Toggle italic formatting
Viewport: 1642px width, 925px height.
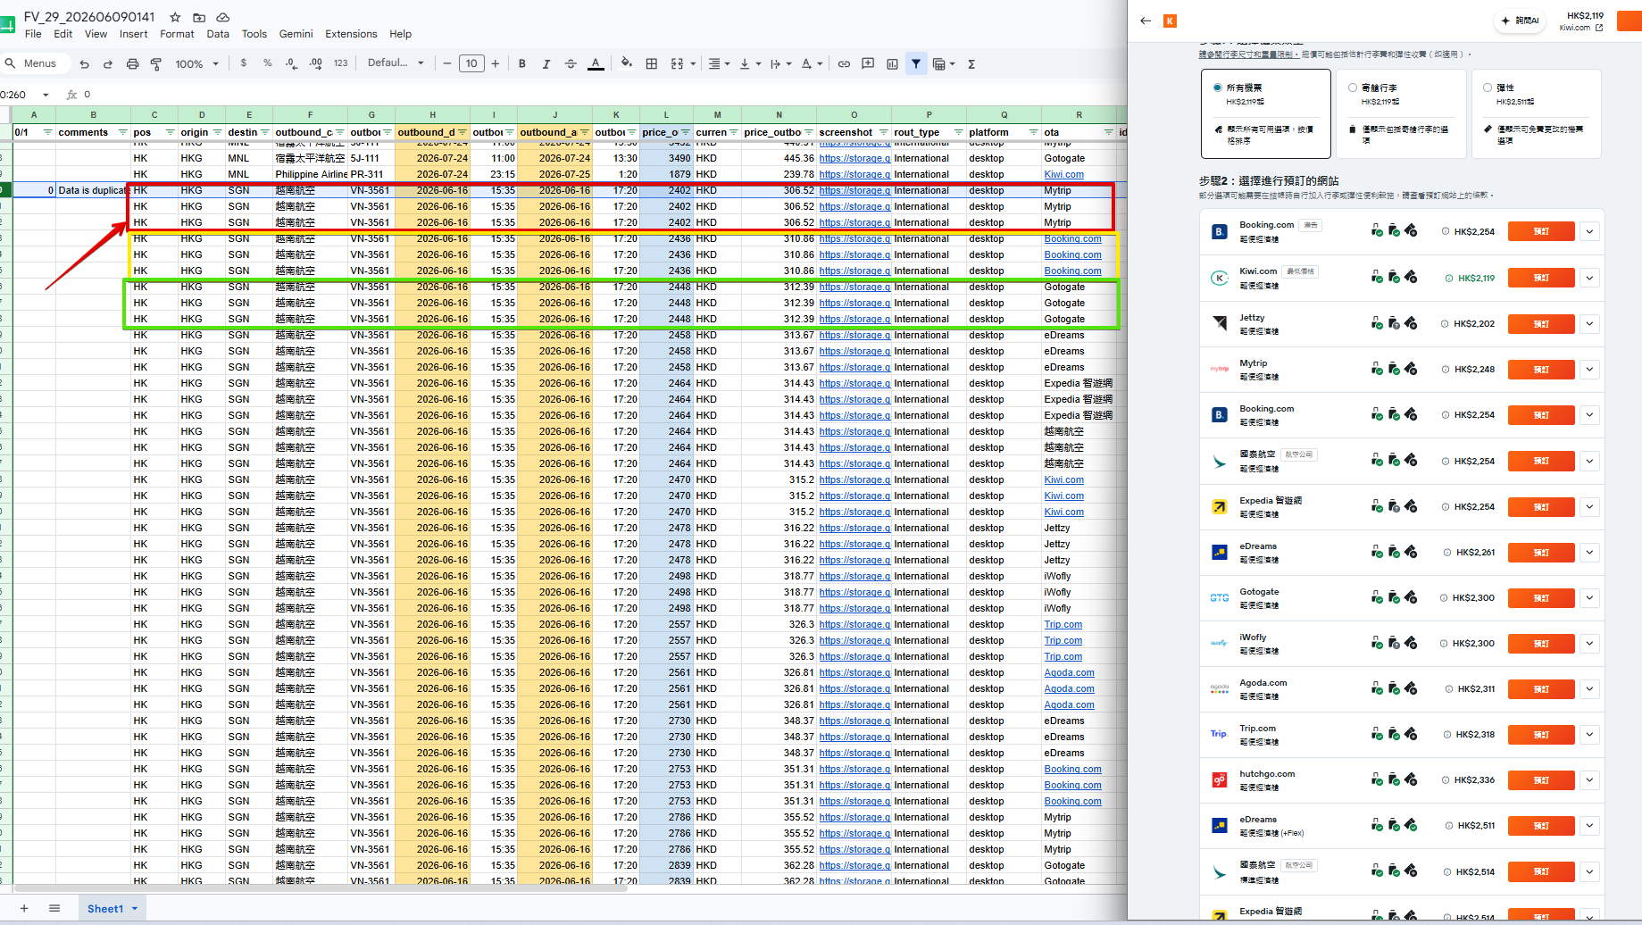[546, 63]
